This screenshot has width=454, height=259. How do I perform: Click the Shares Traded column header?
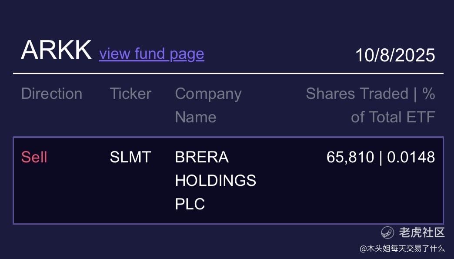tap(357, 94)
